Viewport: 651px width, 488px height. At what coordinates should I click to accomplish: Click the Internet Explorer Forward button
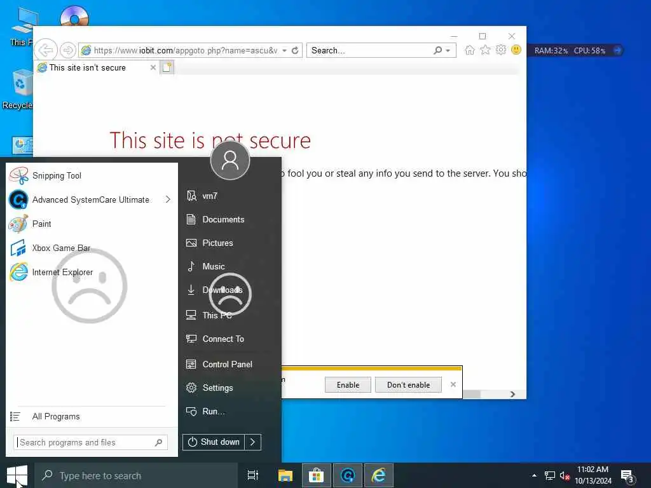click(x=67, y=50)
